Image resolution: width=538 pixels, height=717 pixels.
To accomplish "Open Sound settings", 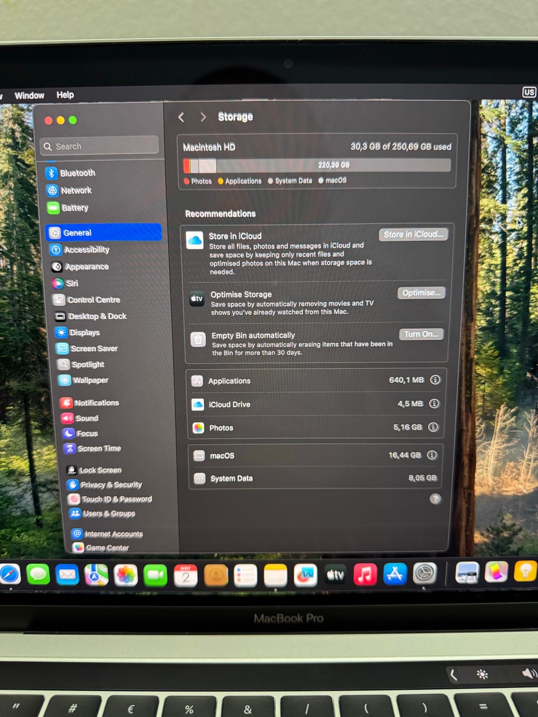I will pyautogui.click(x=80, y=418).
